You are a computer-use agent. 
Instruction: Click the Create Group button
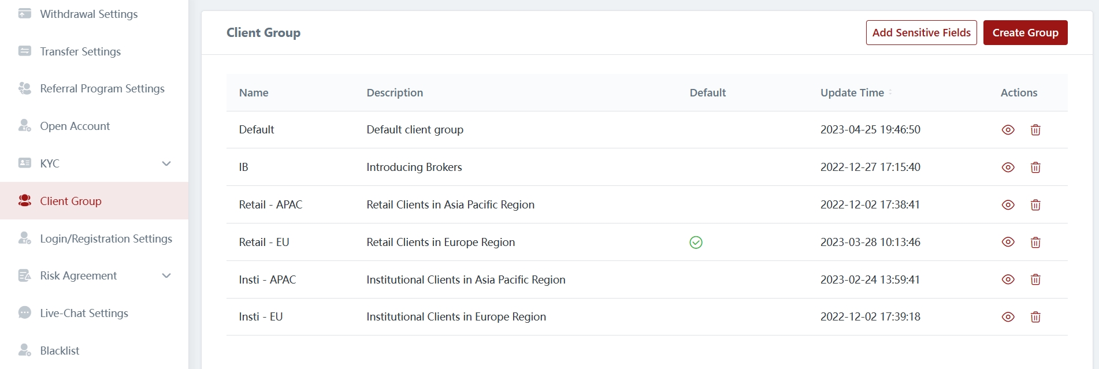pos(1025,33)
